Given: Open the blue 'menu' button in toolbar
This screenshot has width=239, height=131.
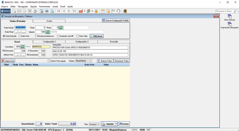Looking at the screenshot, I should (x=6, y=11).
